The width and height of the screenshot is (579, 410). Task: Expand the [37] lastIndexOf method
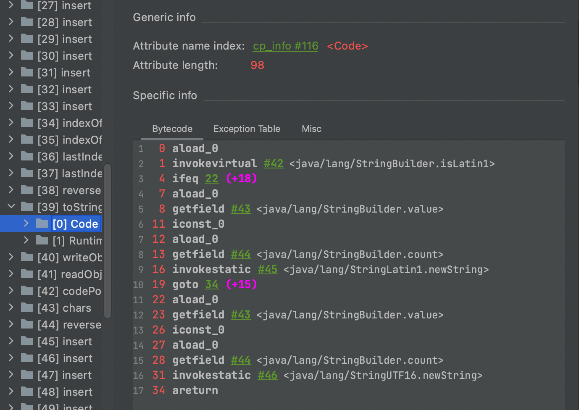(x=11, y=173)
